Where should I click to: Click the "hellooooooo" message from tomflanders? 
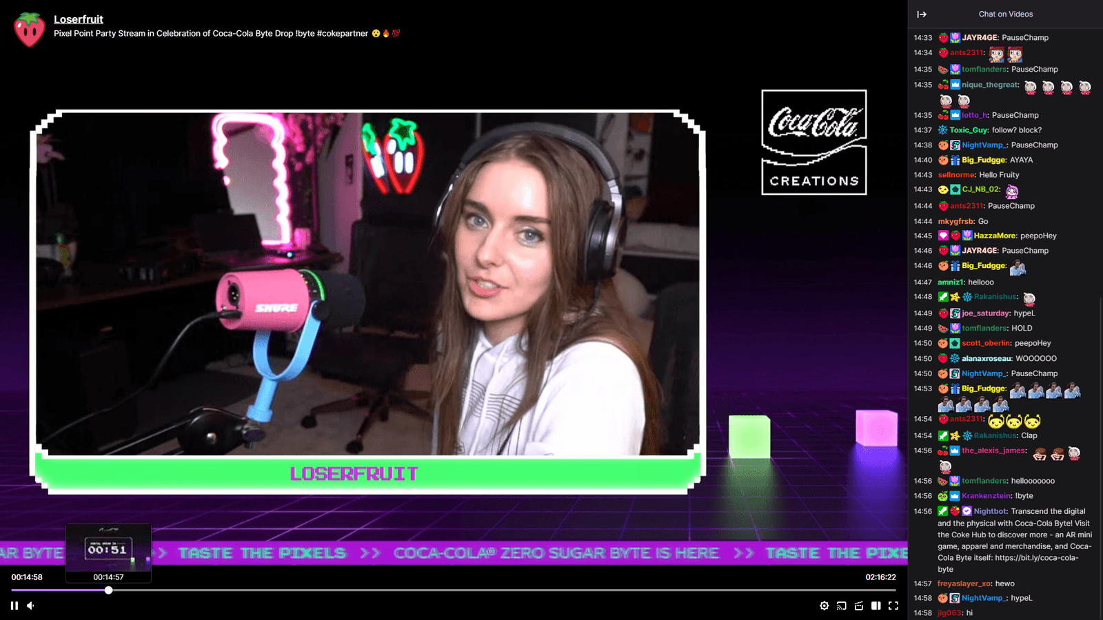1033,481
